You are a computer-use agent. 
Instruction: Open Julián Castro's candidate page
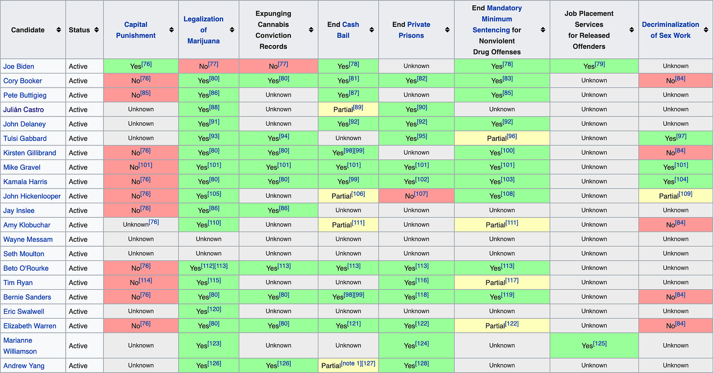pos(24,110)
